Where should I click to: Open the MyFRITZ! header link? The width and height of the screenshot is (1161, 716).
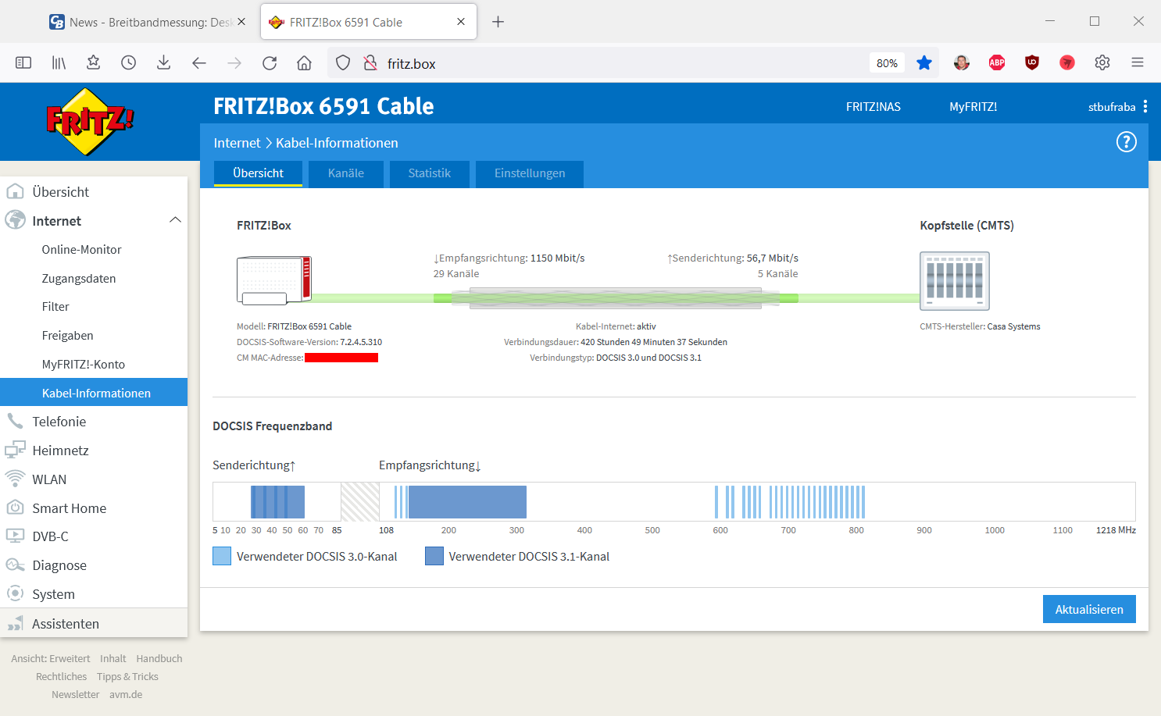tap(973, 107)
